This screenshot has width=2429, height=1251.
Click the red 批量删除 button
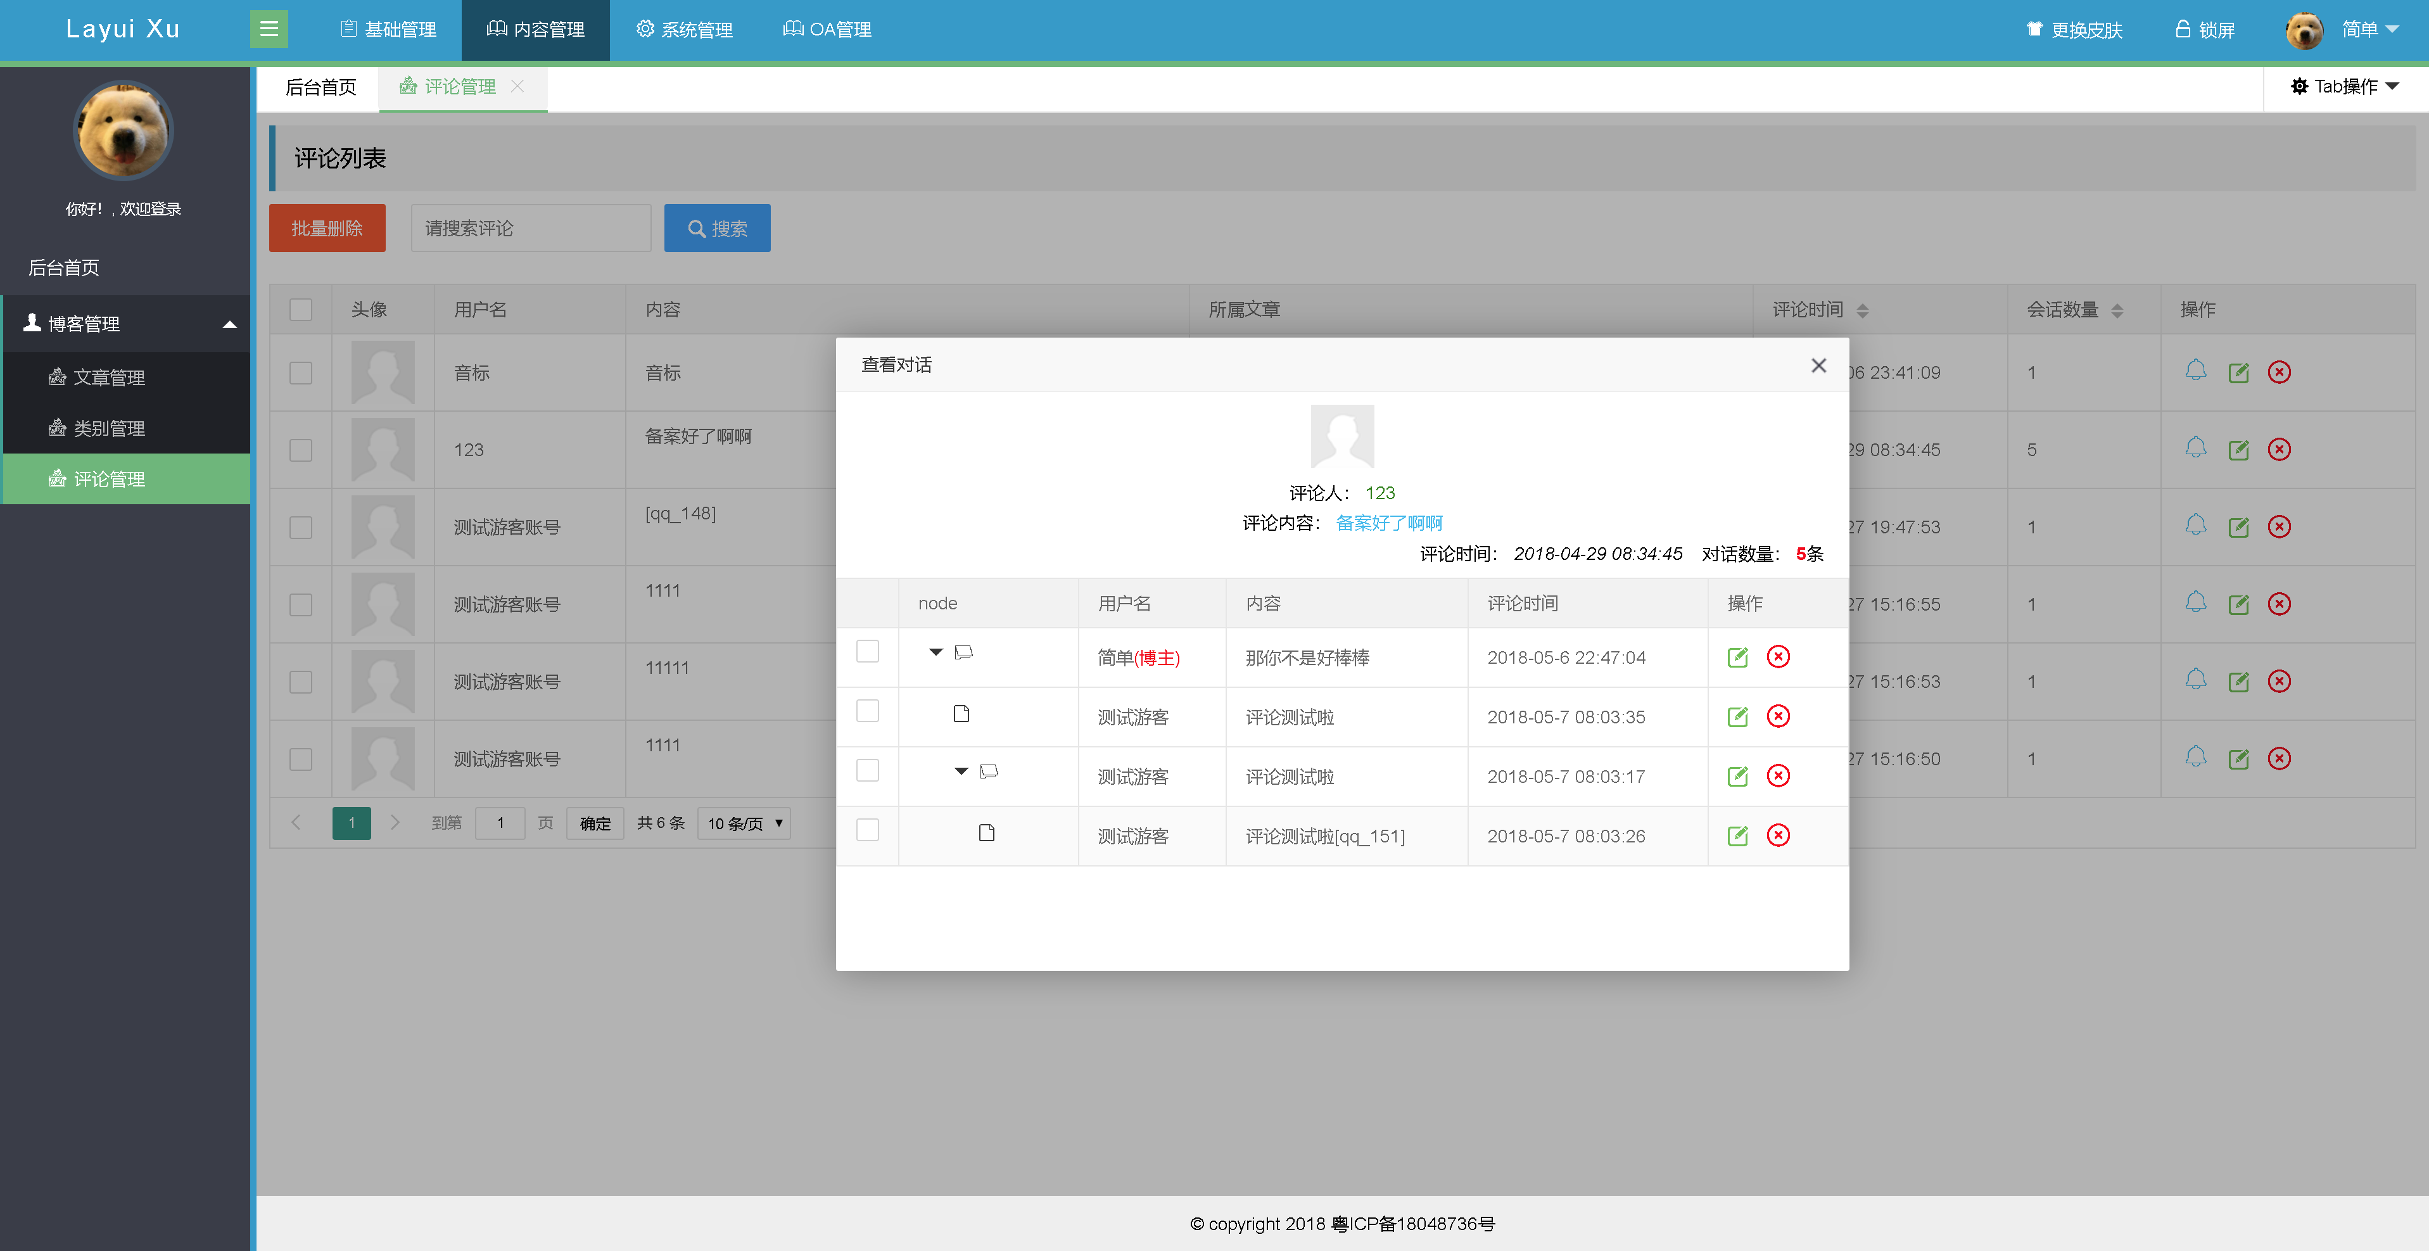[x=327, y=228]
